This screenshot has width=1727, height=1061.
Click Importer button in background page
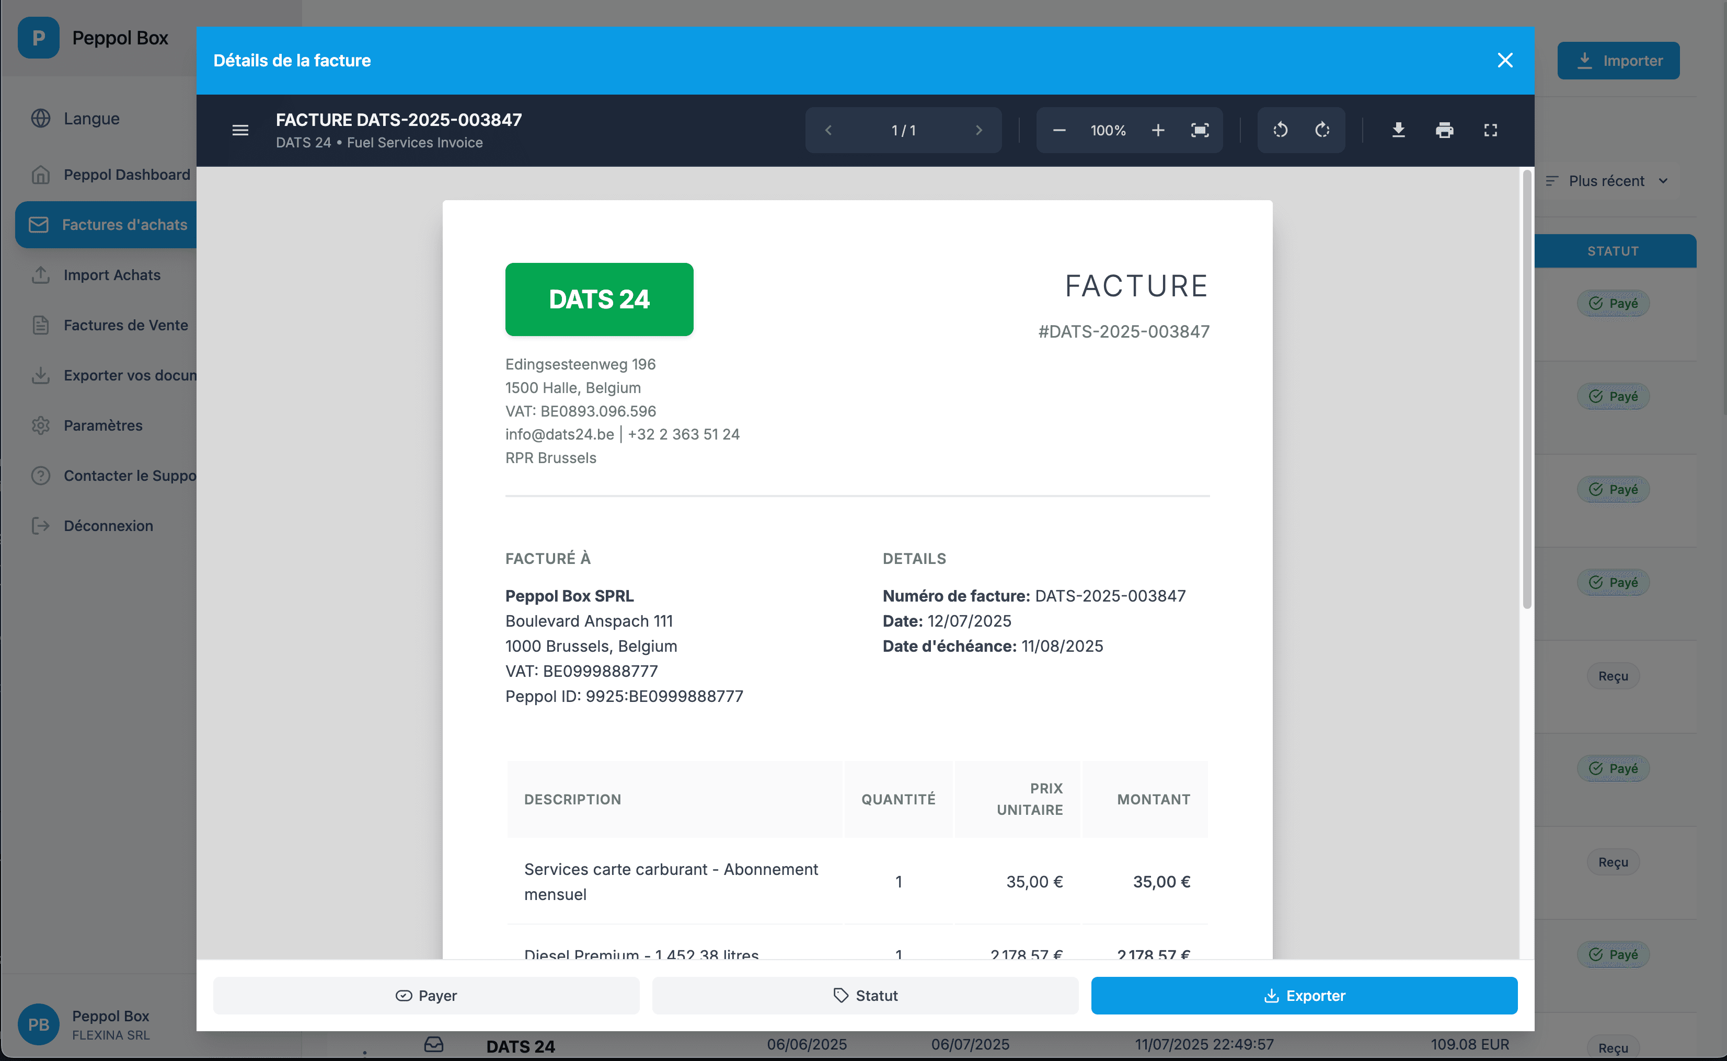[x=1618, y=60]
